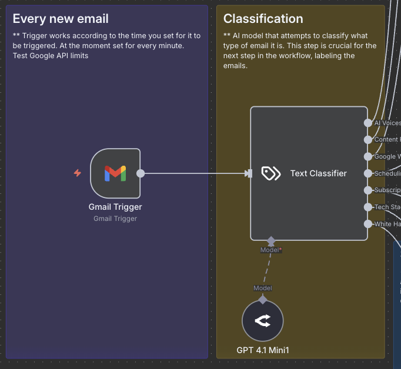
Task: Click the Gmail Trigger node name label
Action: [115, 207]
